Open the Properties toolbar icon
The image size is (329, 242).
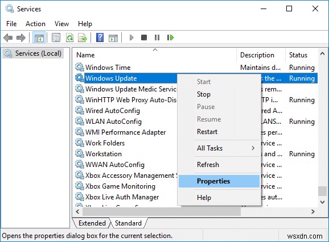click(x=56, y=37)
